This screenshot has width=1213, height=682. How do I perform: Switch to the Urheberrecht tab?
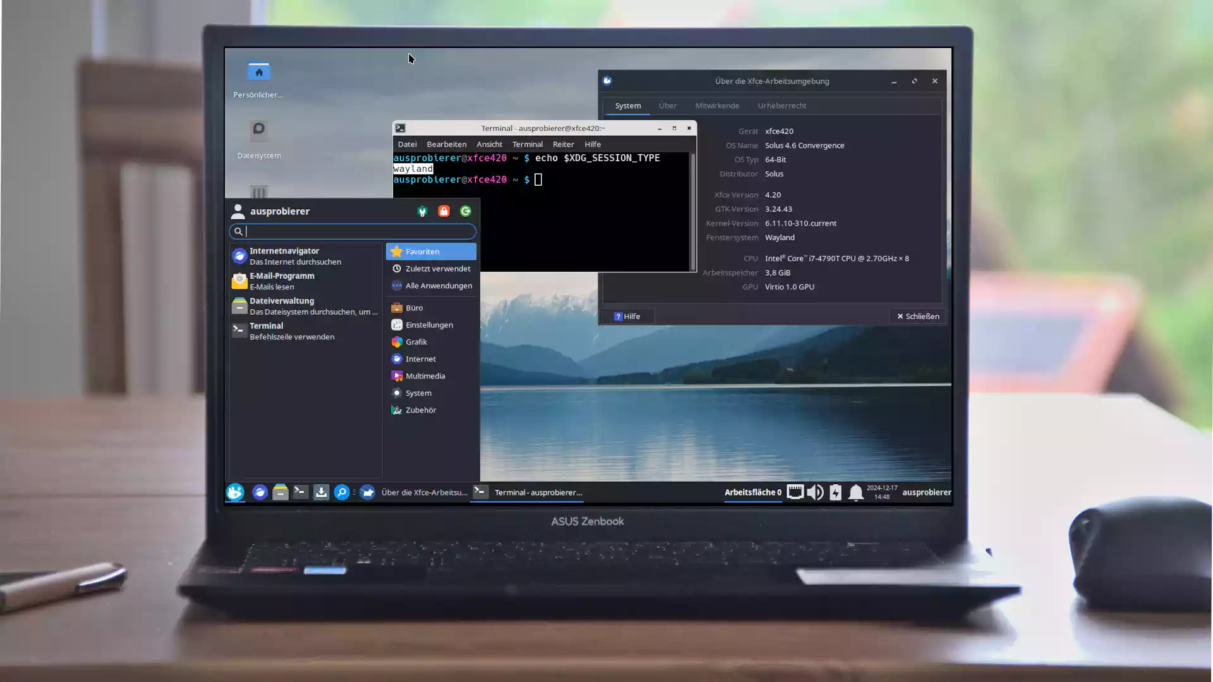click(x=782, y=106)
